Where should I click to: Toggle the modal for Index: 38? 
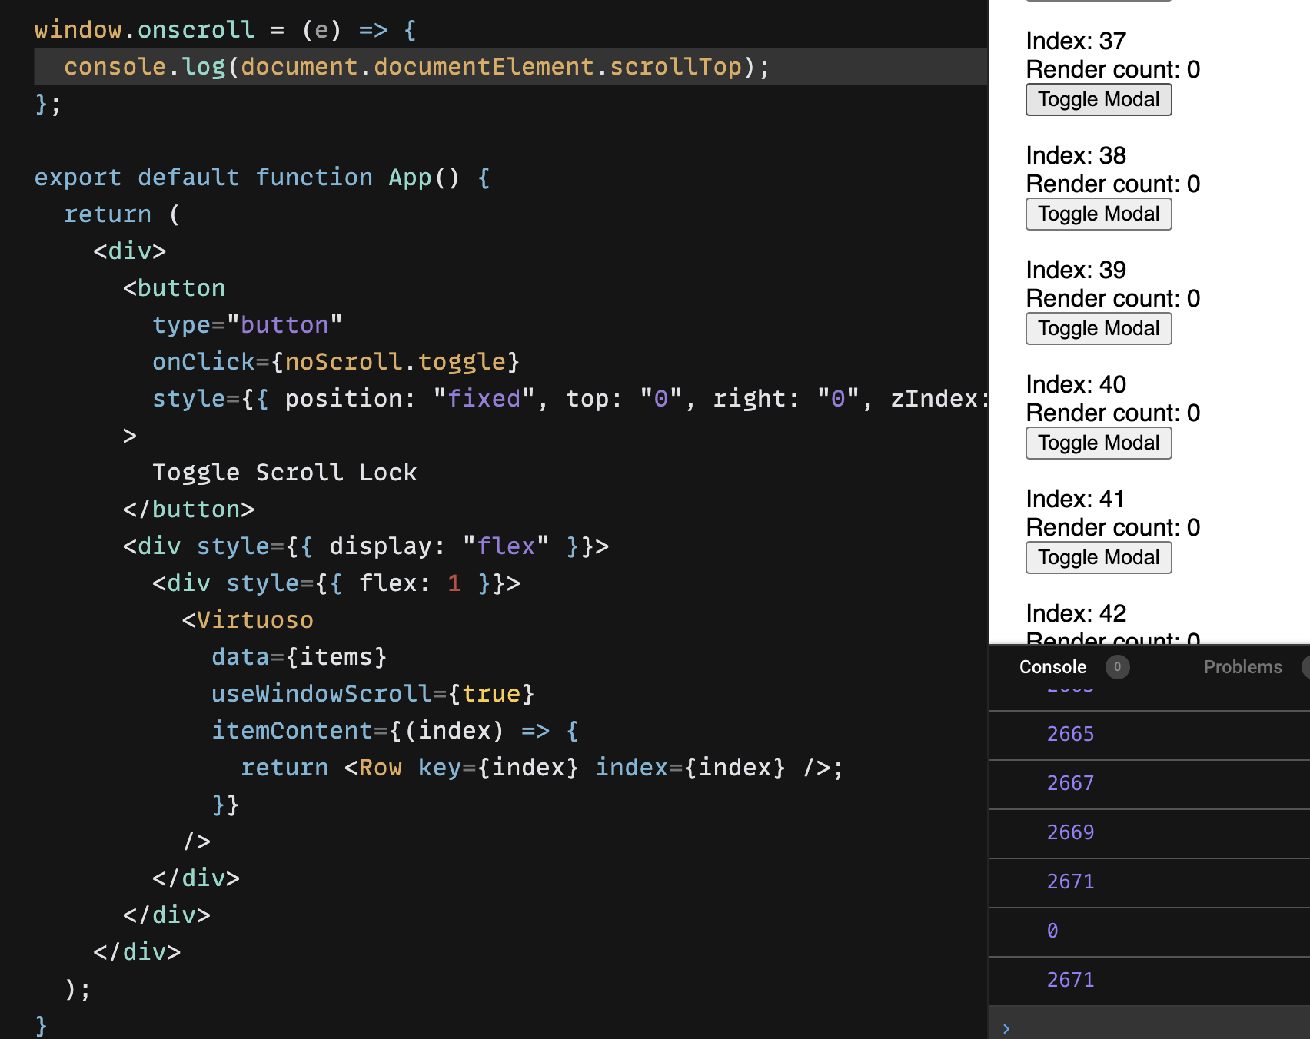[x=1098, y=214]
